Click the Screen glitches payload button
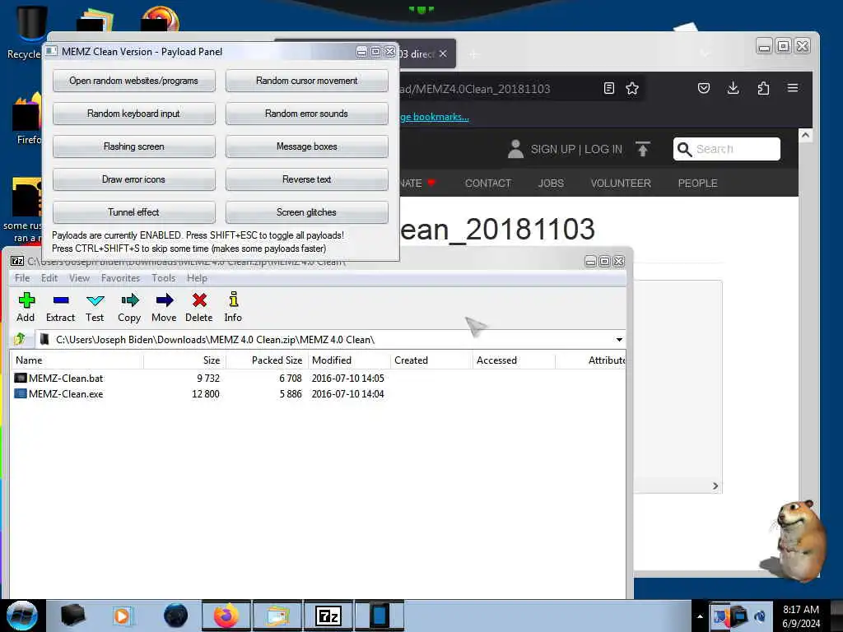 [x=306, y=211]
